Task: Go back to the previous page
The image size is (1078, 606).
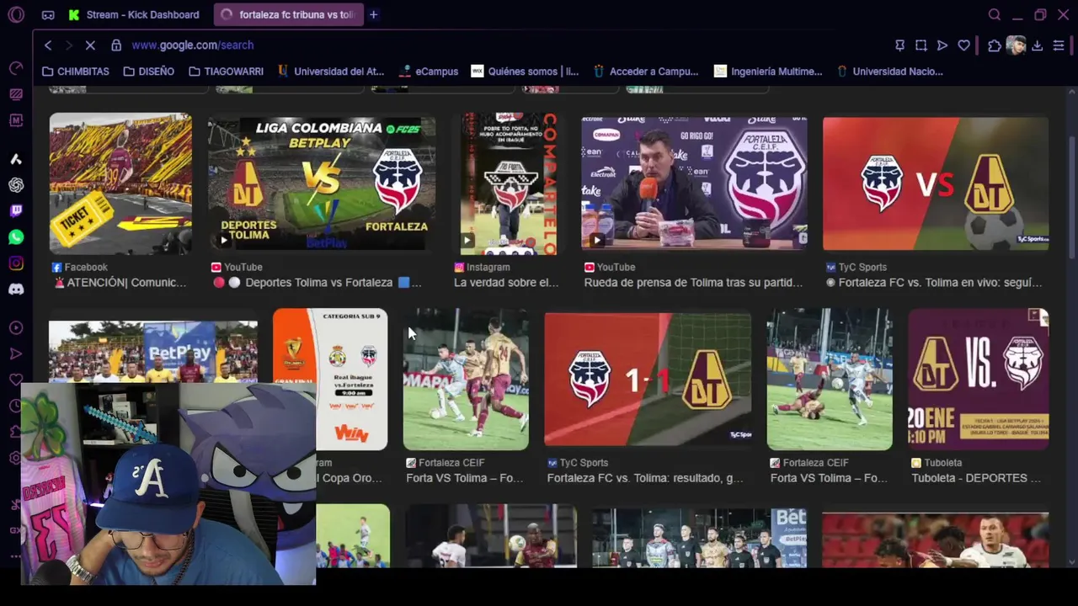Action: (x=48, y=45)
